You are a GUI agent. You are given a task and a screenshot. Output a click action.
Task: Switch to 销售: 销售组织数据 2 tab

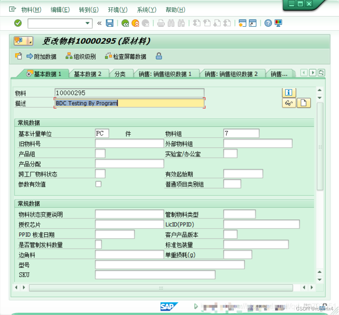(231, 74)
